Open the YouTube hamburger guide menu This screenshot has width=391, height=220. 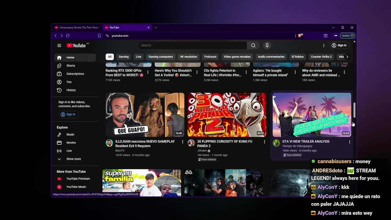tap(59, 46)
